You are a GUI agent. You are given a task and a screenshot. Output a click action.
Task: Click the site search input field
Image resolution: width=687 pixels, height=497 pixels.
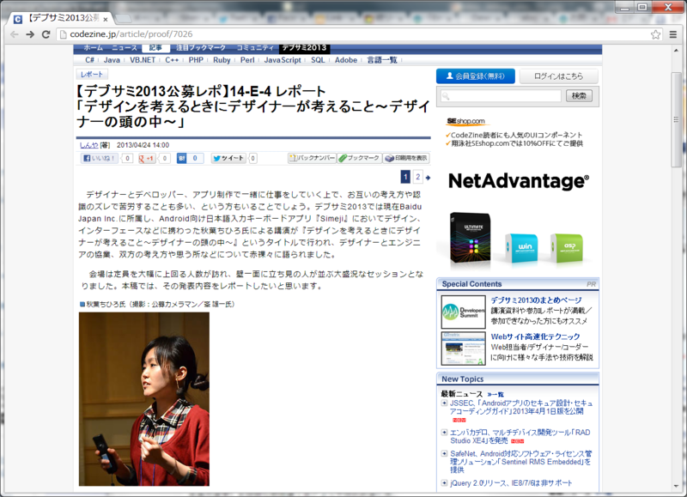click(501, 96)
